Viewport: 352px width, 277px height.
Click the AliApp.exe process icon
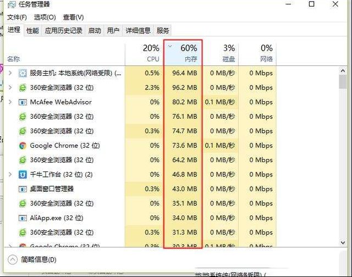coord(23,218)
